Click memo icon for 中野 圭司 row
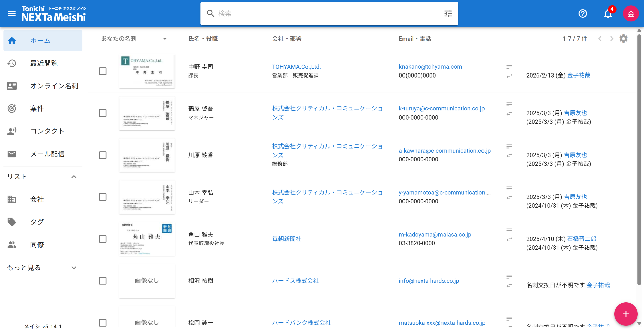Viewport: 644px width, 332px height. tap(509, 67)
